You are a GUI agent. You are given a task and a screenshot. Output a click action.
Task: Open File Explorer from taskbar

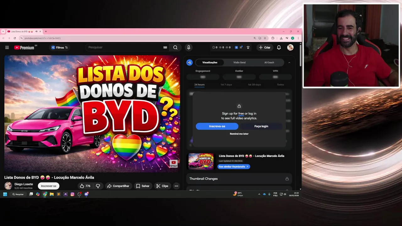coord(52,194)
